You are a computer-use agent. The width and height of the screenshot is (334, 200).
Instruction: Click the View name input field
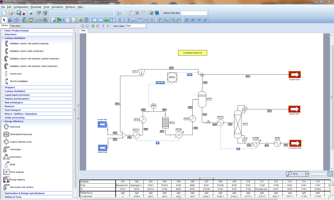[136, 26]
